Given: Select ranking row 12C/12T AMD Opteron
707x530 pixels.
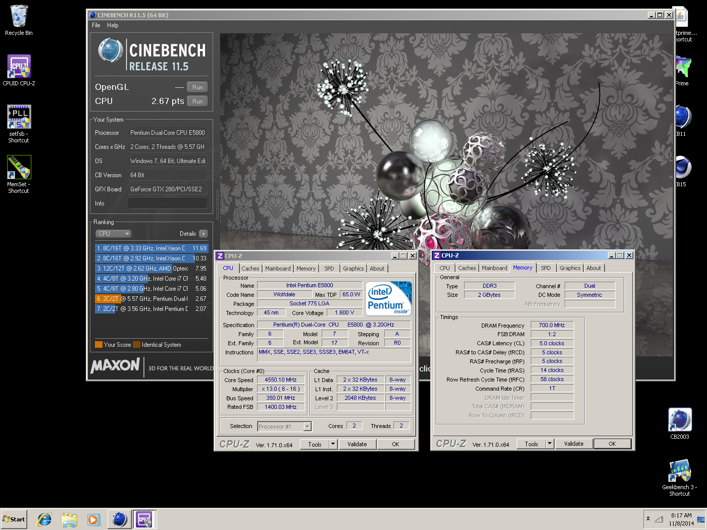Looking at the screenshot, I should tap(151, 269).
